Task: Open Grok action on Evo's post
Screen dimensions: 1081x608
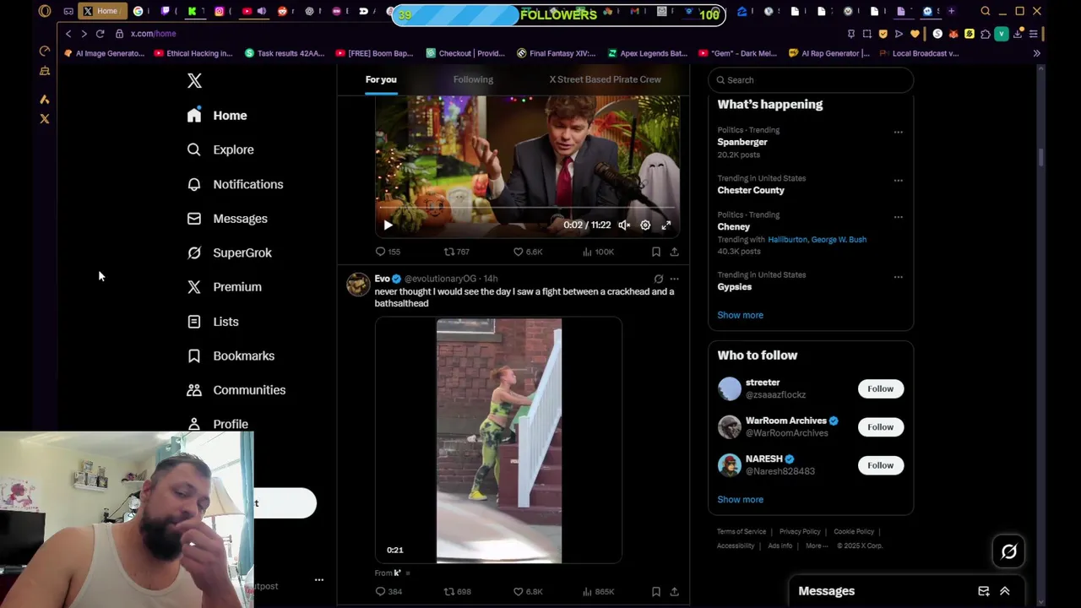Action: [x=659, y=279]
